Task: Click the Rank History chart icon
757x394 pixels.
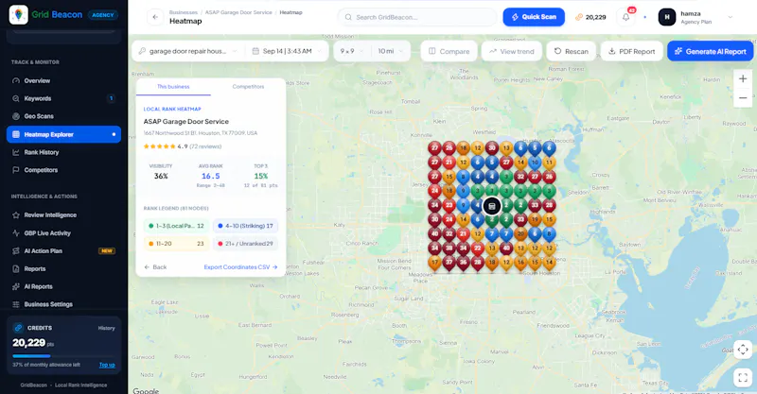Action: point(16,152)
